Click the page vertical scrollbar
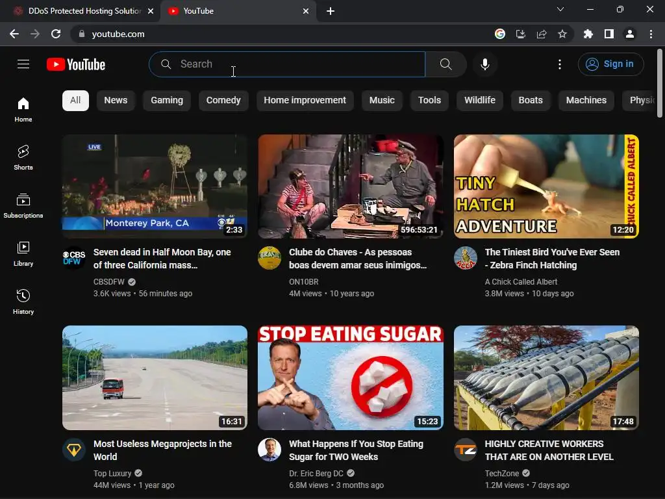 (660, 83)
